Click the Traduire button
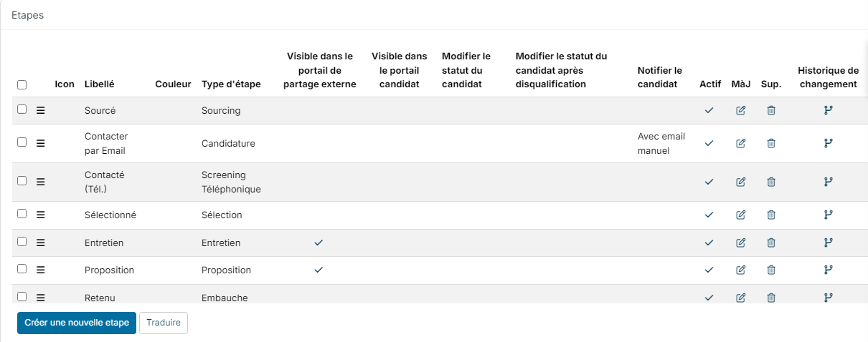 pyautogui.click(x=163, y=323)
